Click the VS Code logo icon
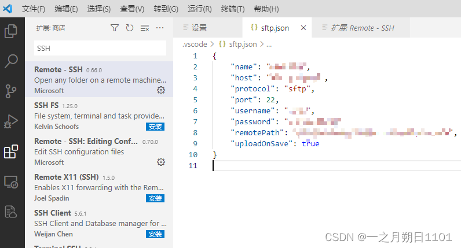 (x=8, y=9)
